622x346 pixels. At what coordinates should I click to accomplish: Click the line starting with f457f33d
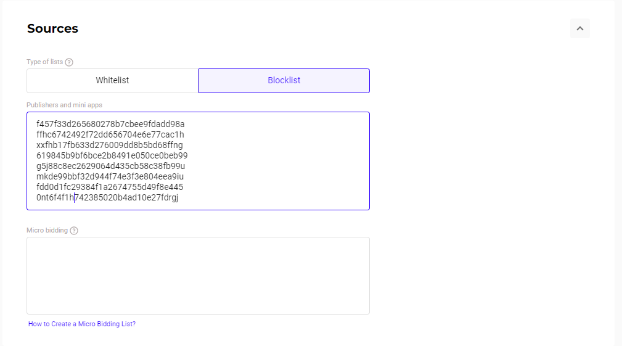coord(110,124)
